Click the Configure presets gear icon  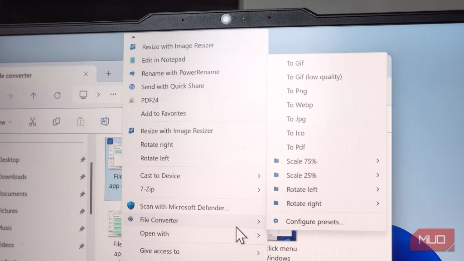click(275, 222)
